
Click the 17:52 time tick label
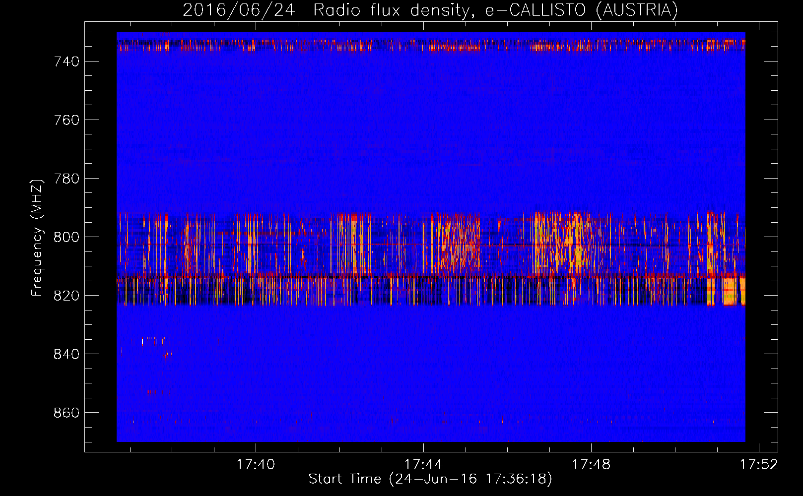pos(759,465)
